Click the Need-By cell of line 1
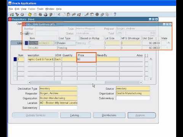Viewport: 183px width, 137px height. click(108, 59)
